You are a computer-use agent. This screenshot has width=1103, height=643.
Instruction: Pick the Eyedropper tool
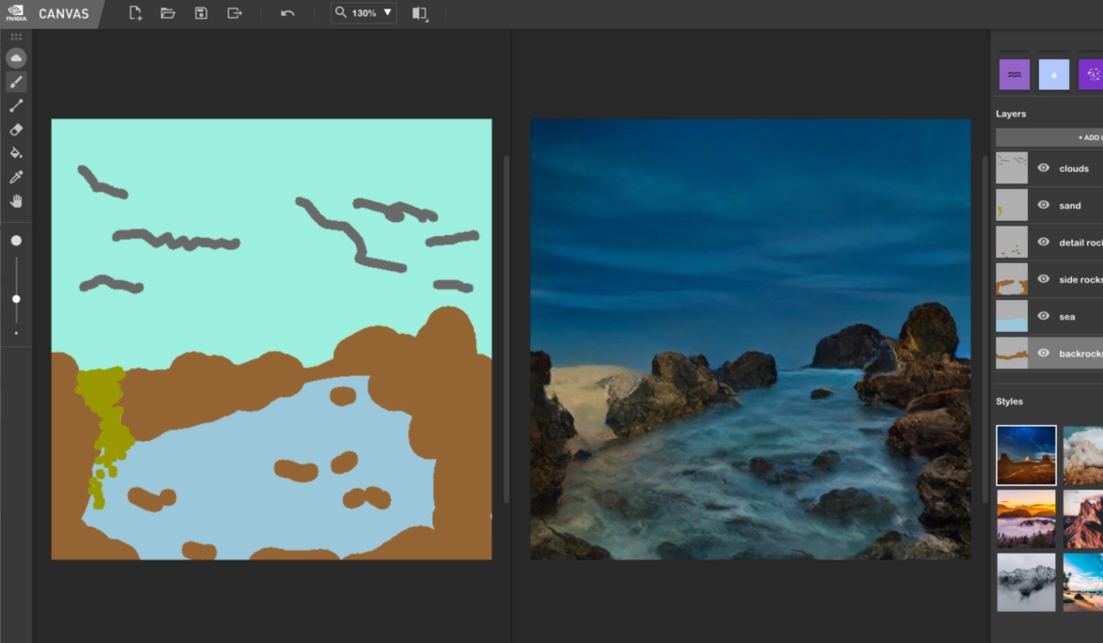pyautogui.click(x=16, y=177)
